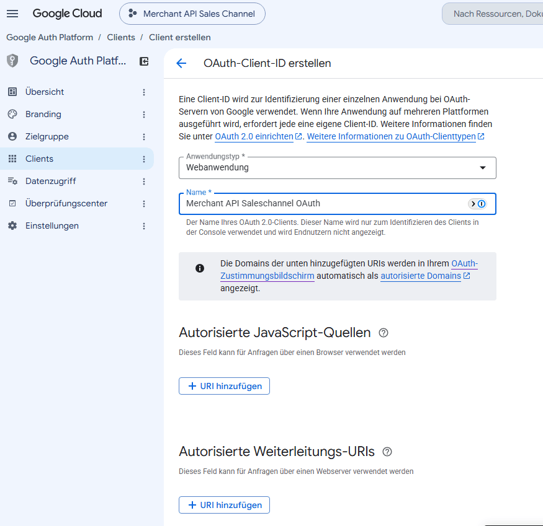
Task: Click the Datenzugriff list-settings icon
Action: [x=12, y=181]
